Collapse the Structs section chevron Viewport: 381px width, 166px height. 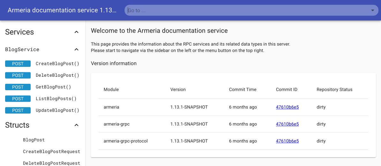76,125
